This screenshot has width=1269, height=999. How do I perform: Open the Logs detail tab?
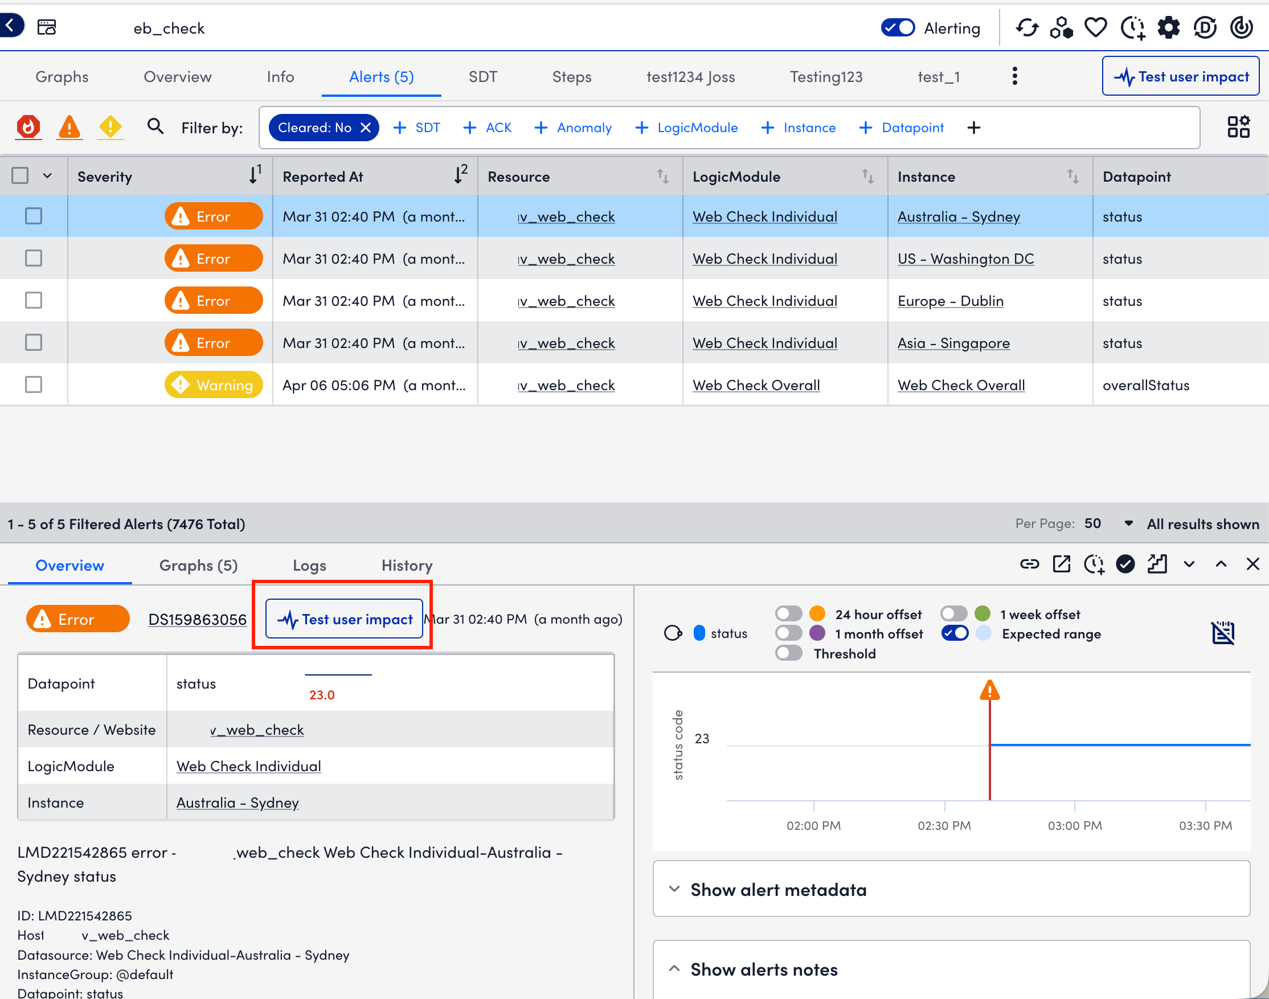309,565
